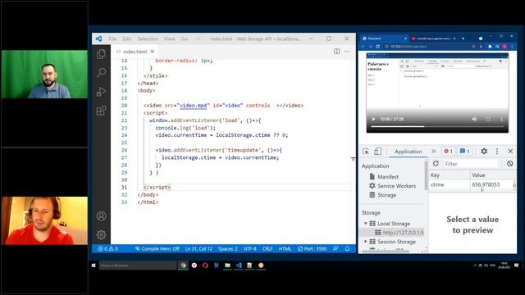Screen dimensions: 525x295
Task: Switch to the Document browser tab
Action: [x=383, y=39]
